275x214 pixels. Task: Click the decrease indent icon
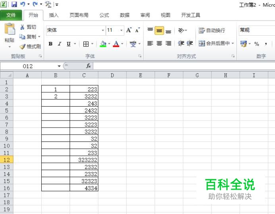click(181, 43)
